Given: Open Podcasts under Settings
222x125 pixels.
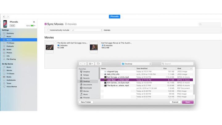Looking at the screenshot, I should [x=10, y=46].
